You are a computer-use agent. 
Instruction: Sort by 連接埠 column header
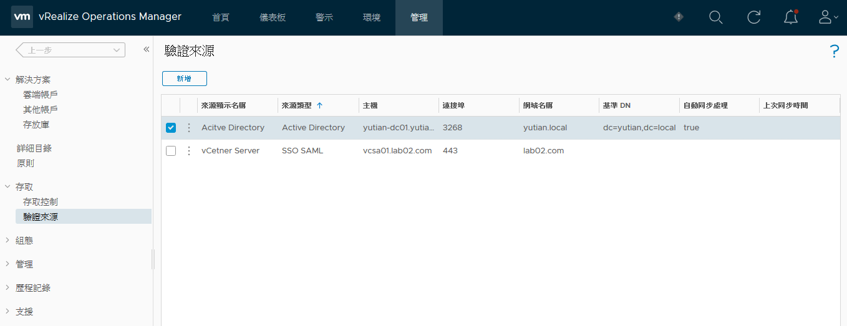point(453,105)
